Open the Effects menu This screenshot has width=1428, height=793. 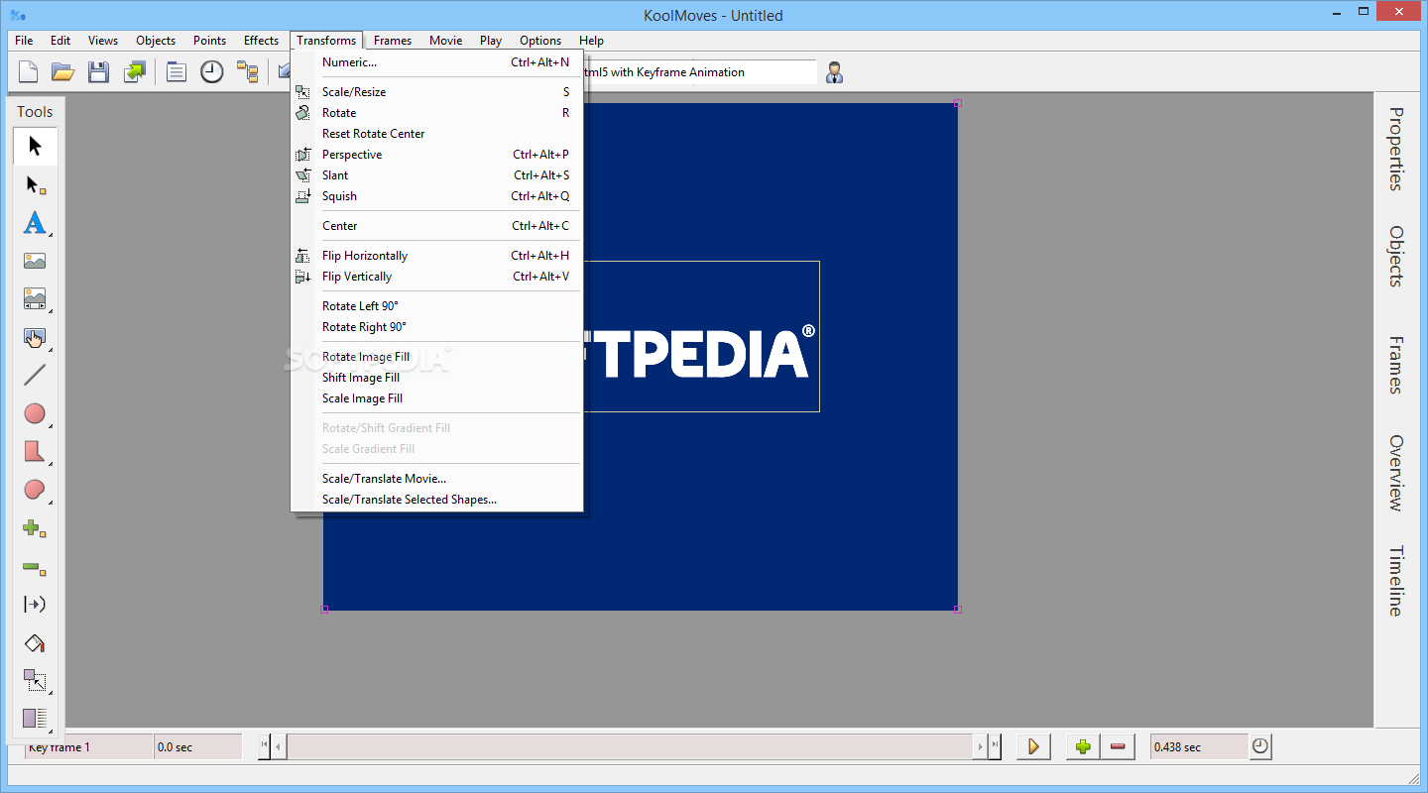[261, 41]
